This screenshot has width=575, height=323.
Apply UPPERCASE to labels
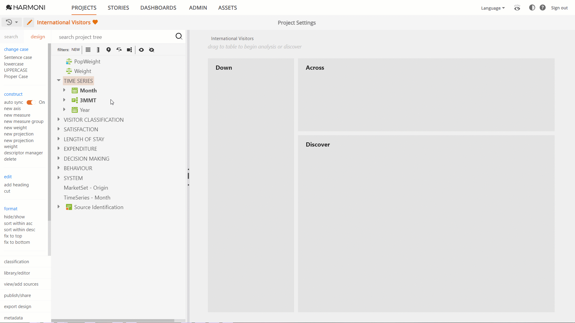point(16,70)
